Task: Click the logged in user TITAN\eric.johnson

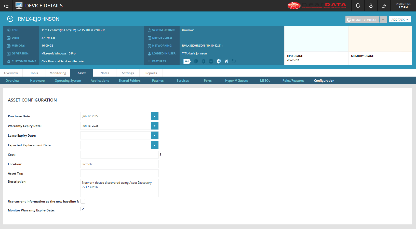Action: [x=194, y=54]
